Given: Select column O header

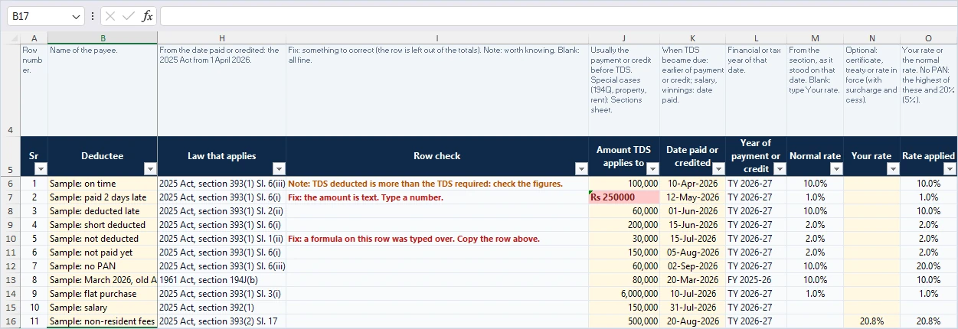Looking at the screenshot, I should (929, 38).
